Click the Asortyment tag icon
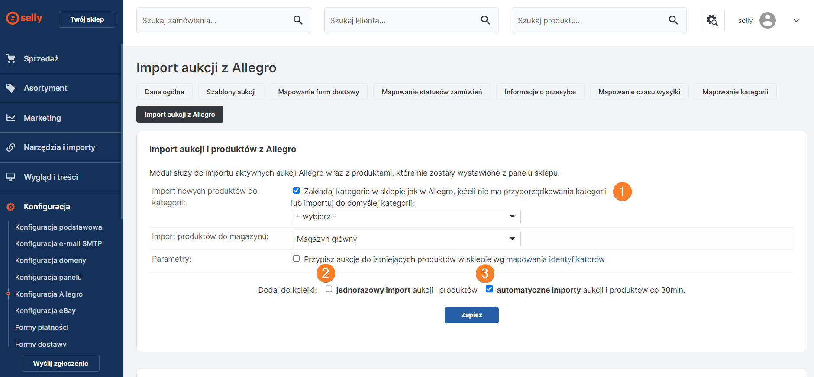Image resolution: width=814 pixels, height=377 pixels. pos(11,88)
